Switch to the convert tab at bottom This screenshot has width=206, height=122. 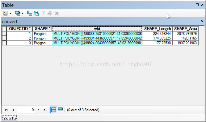(10, 117)
